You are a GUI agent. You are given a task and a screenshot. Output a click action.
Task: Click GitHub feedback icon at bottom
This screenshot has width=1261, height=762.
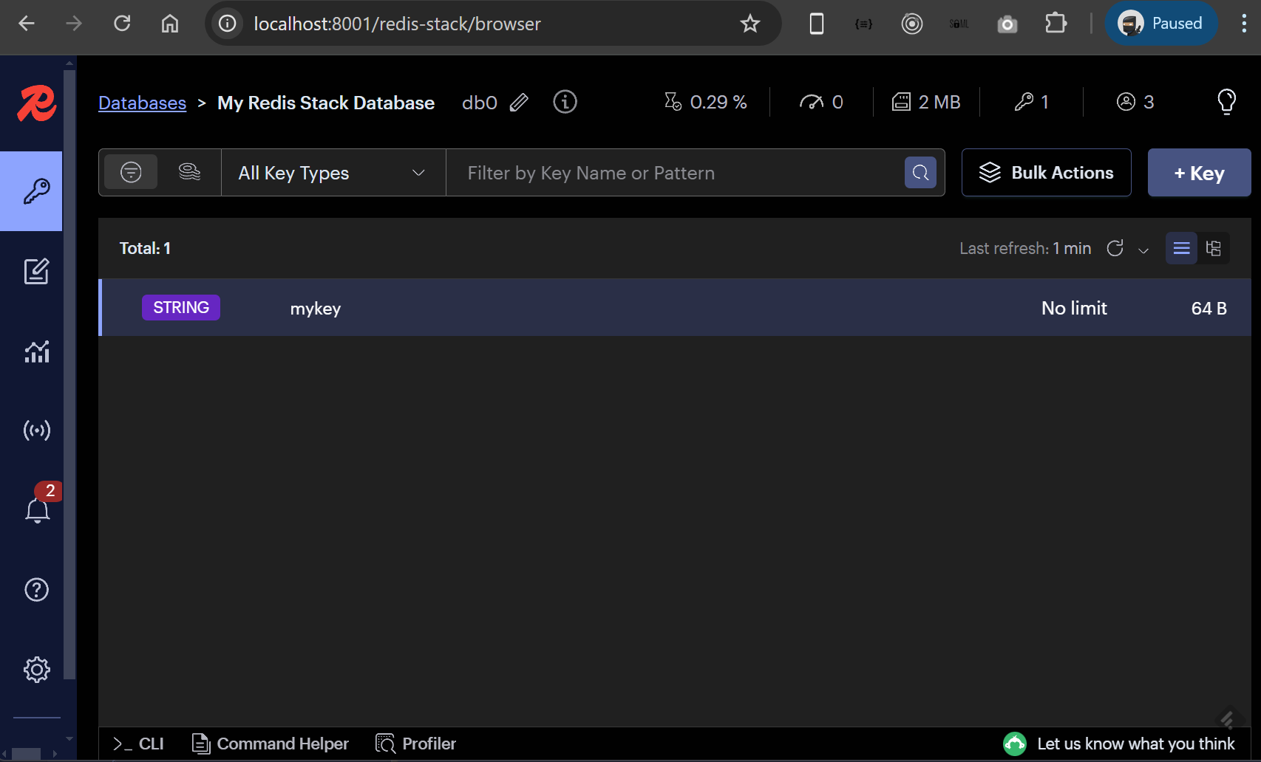(1015, 744)
